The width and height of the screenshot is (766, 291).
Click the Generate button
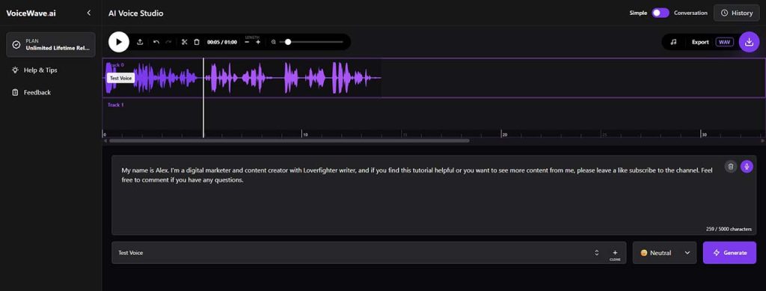[x=729, y=252]
